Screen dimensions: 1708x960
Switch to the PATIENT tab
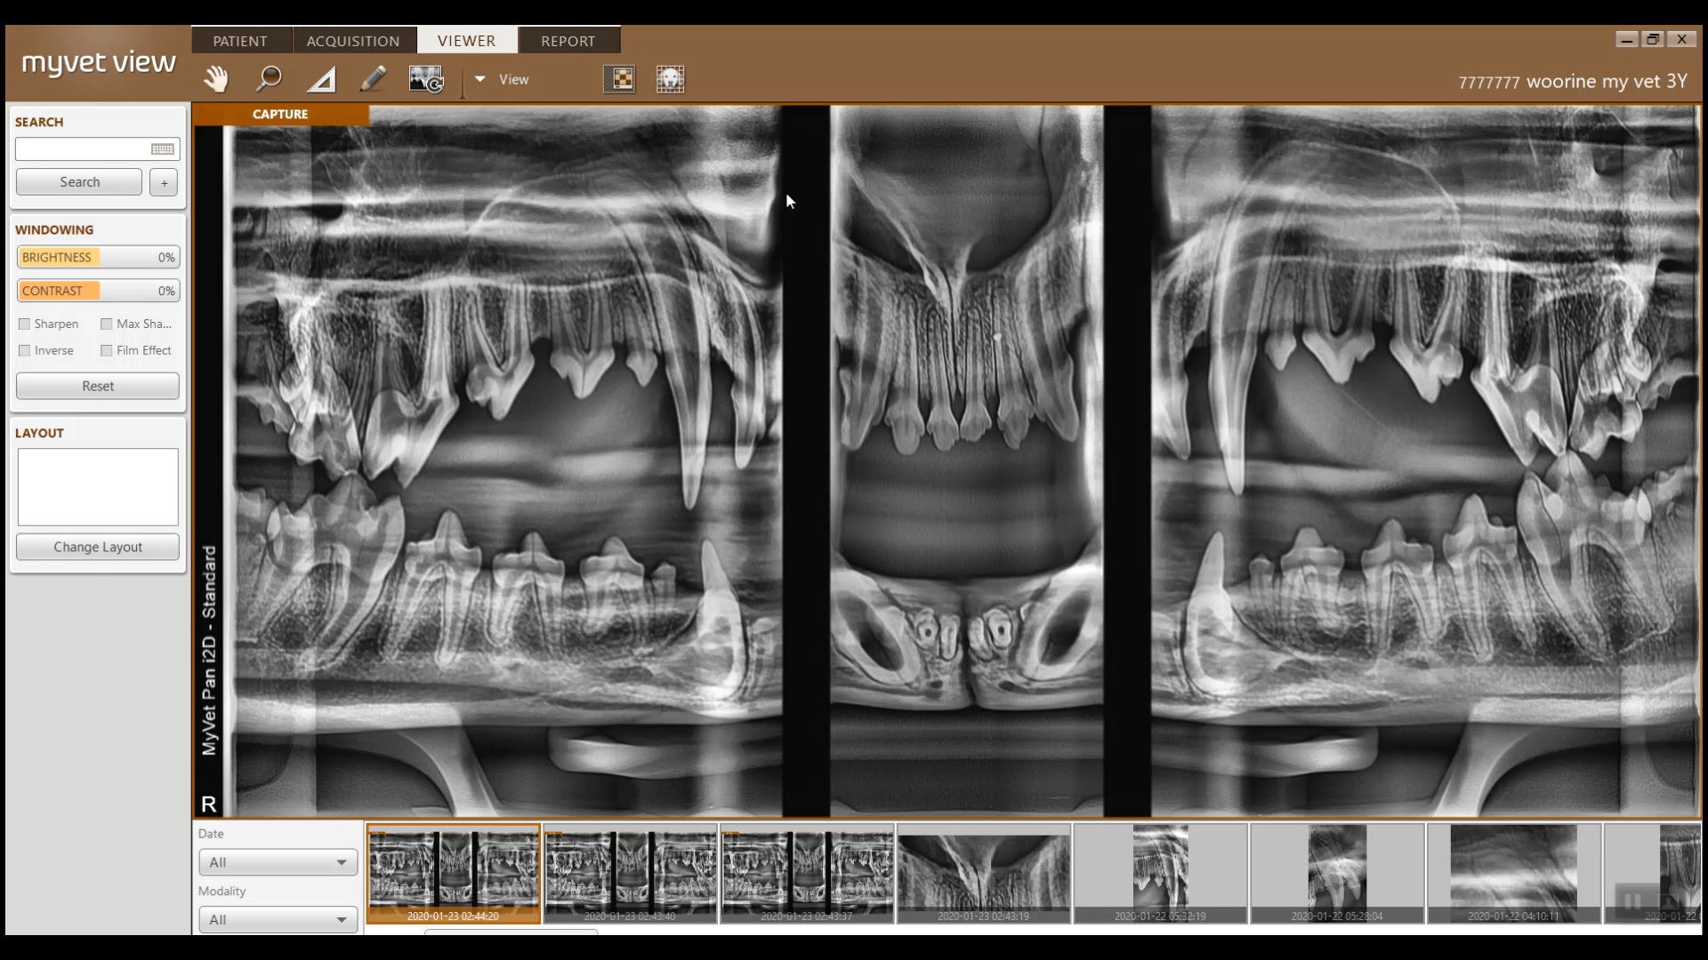tap(240, 41)
